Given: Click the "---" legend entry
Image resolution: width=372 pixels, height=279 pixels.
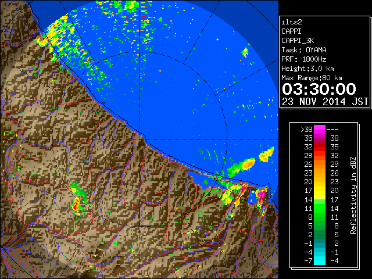Looking at the screenshot, I should pyautogui.click(x=332, y=130).
